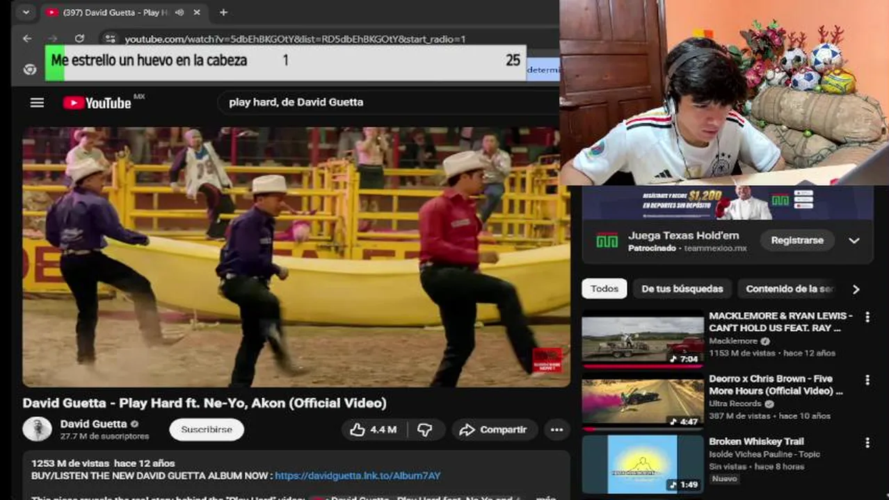Click the Chrome icon left of overlay
Viewport: 889px width, 500px height.
[x=29, y=69]
